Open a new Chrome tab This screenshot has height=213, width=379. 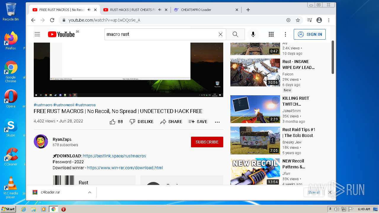[x=248, y=10]
